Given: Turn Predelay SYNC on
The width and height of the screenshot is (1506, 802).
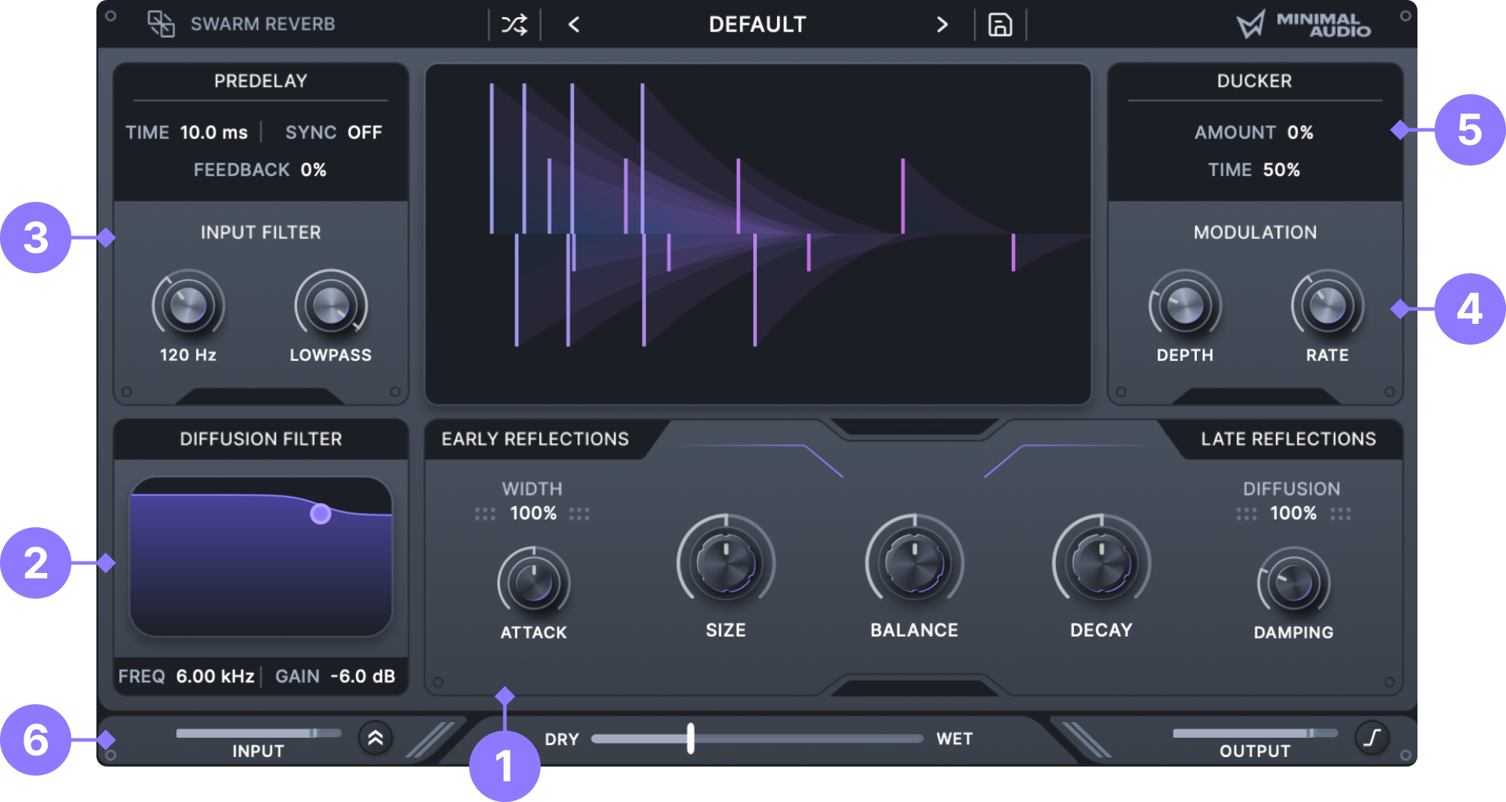Looking at the screenshot, I should pyautogui.click(x=364, y=132).
